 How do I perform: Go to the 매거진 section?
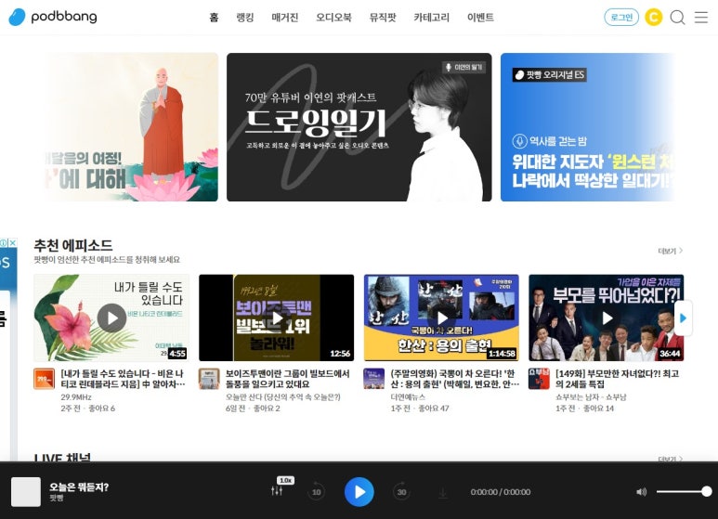coord(285,18)
